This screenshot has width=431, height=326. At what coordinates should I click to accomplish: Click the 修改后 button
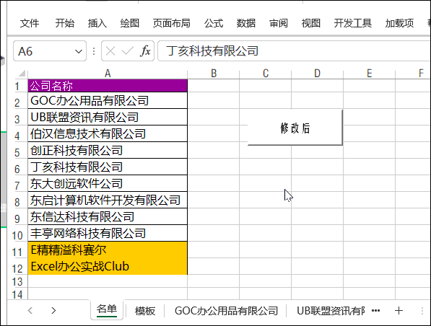tap(295, 128)
